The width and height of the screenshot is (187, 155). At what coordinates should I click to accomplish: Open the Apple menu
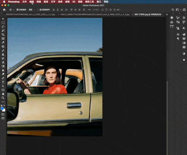pyautogui.click(x=4, y=1)
